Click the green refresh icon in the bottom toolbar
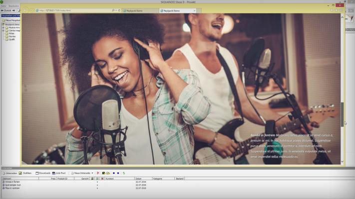The height and width of the screenshot is (199, 355). pyautogui.click(x=124, y=173)
